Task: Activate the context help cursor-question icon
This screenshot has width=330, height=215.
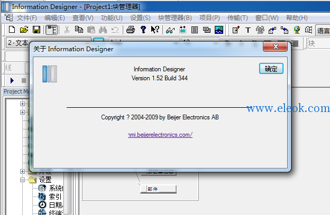Action: coord(155,30)
